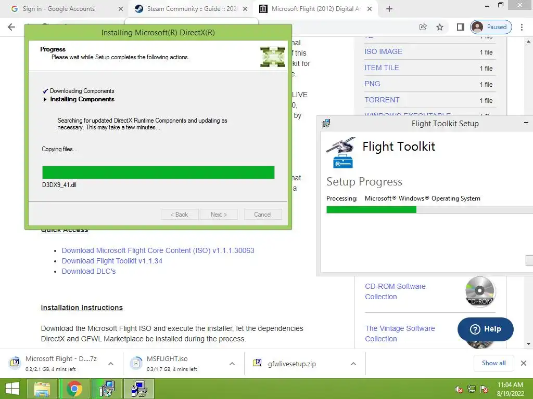The image size is (533, 399).
Task: Open the Windows Start button
Action: point(12,389)
